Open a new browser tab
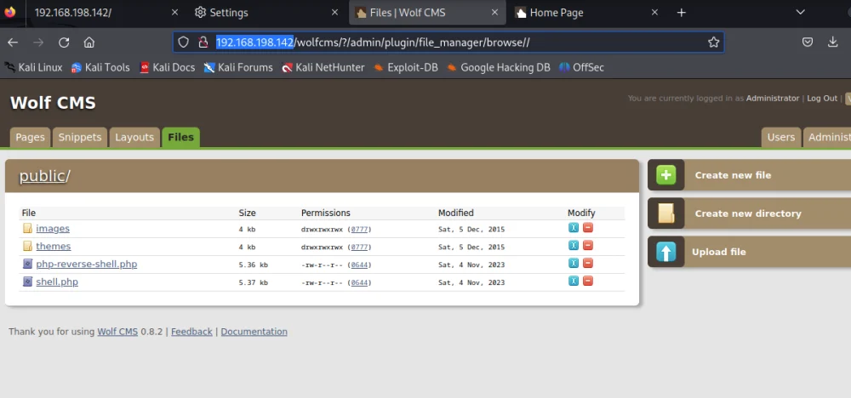Screen dimensions: 851x398 click(682, 13)
